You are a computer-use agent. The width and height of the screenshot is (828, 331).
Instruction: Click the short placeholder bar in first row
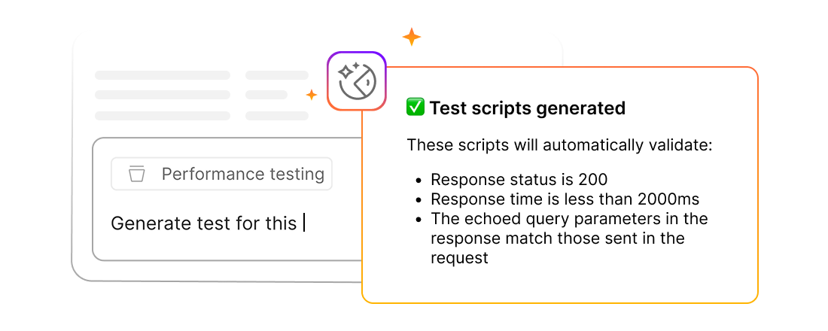pos(277,75)
